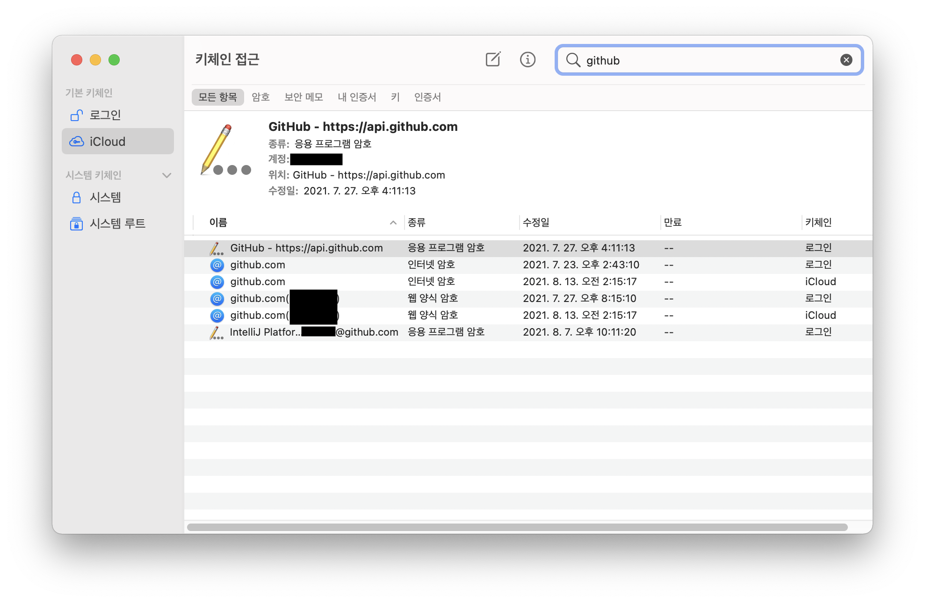Viewport: 925px width, 603px height.
Task: Open the info inspector icon
Action: (528, 60)
